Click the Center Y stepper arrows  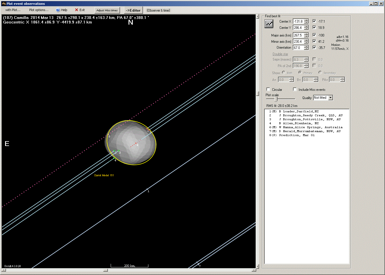coord(306,28)
